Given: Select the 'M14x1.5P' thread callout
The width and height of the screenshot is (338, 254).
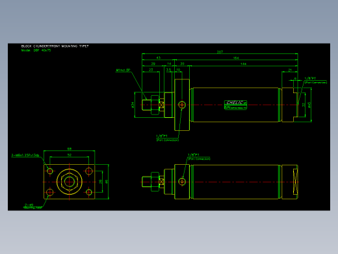Looking at the screenshot, I should 123,70.
